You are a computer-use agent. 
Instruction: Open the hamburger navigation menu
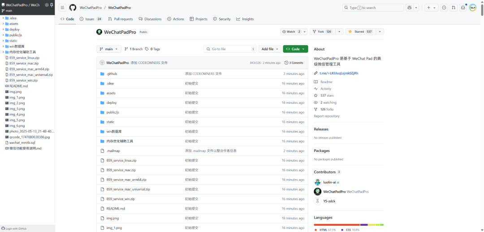pyautogui.click(x=62, y=8)
